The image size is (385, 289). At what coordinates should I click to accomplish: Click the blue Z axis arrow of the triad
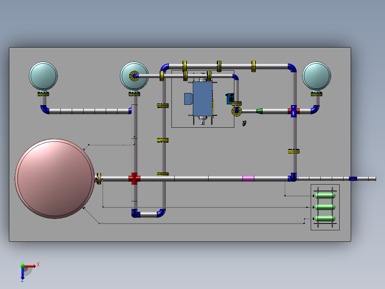[x=22, y=274]
